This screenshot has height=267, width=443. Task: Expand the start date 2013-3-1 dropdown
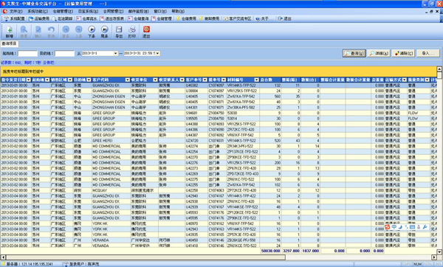point(115,53)
